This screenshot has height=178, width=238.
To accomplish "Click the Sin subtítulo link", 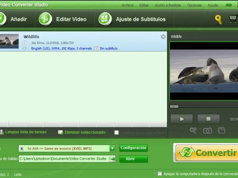I will pyautogui.click(x=109, y=48).
